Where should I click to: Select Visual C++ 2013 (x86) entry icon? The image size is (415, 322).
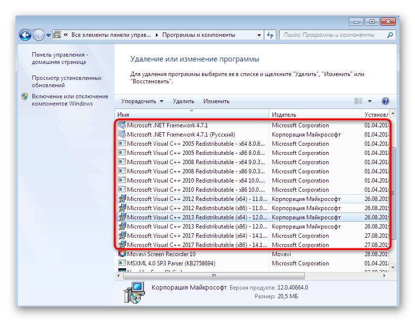(122, 226)
